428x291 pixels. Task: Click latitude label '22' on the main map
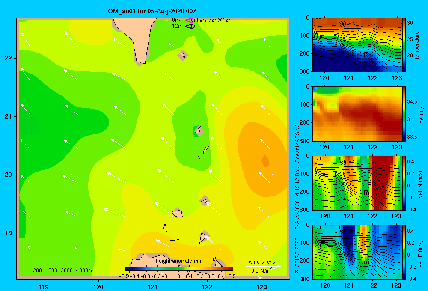[8, 58]
